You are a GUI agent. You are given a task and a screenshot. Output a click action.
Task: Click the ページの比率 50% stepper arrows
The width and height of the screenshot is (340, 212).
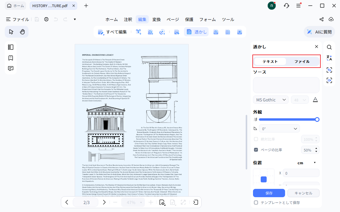[316, 150]
